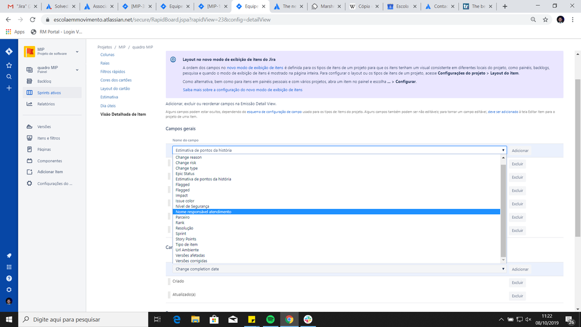Open Cores dos cartões settings link
Viewport: 581px width, 327px height.
coord(116,80)
